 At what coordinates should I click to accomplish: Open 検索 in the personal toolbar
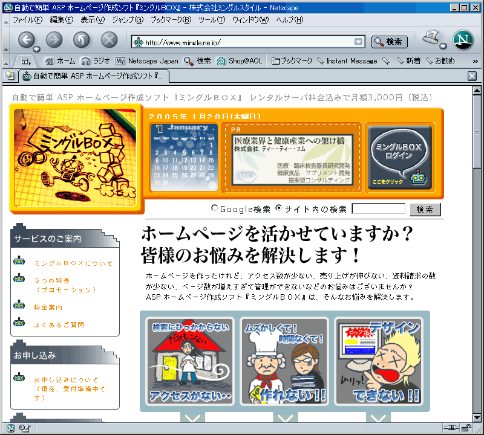click(x=197, y=61)
